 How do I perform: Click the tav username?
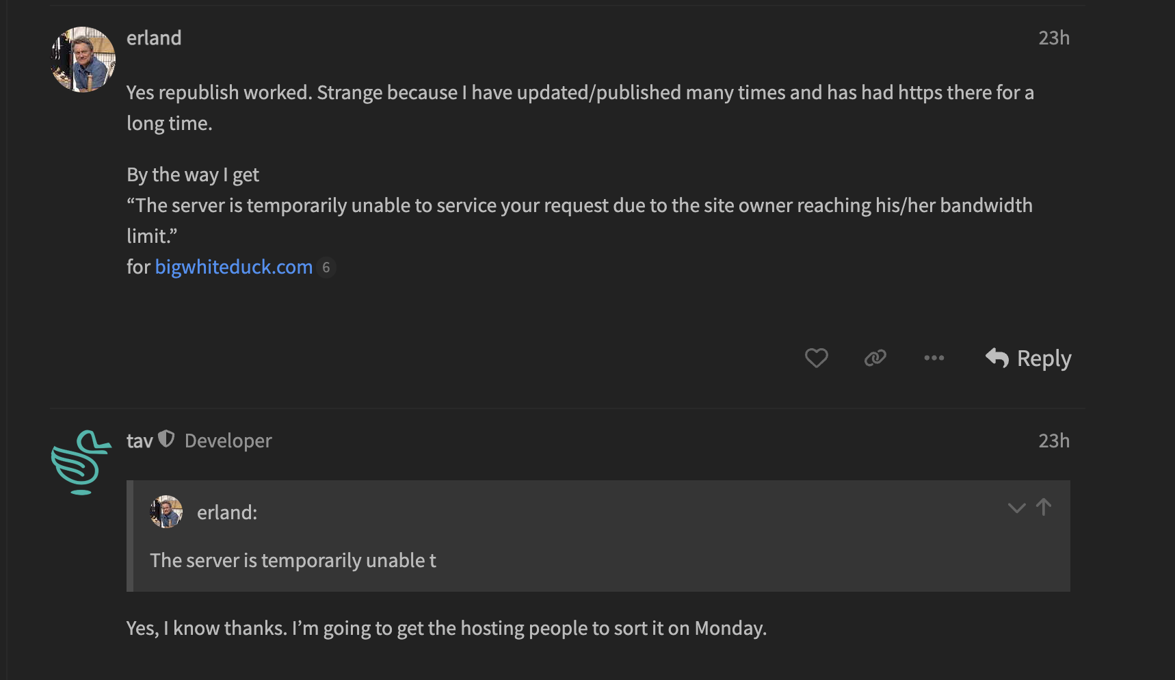click(140, 441)
